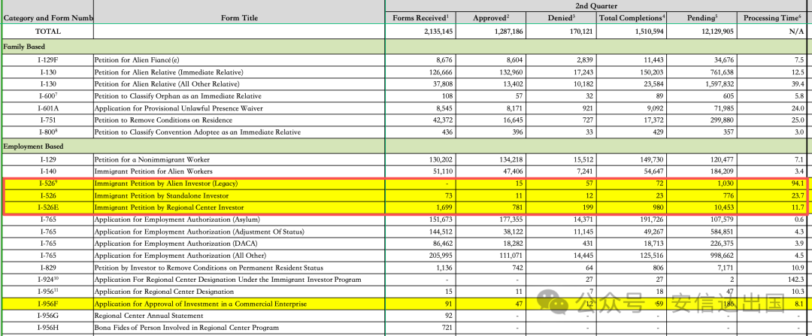The width and height of the screenshot is (812, 336).
Task: Select forms received value 130,202
Action: [x=439, y=159]
